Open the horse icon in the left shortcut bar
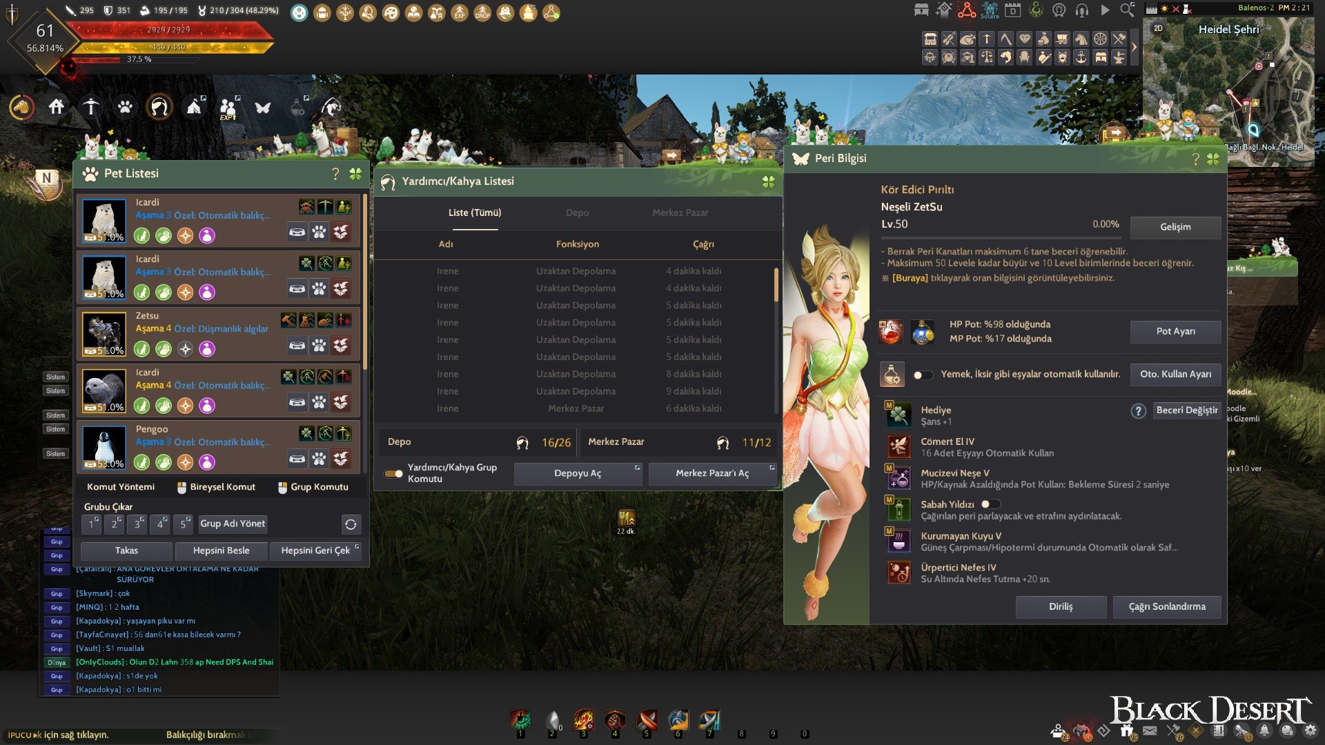The height and width of the screenshot is (745, 1325). (x=21, y=108)
